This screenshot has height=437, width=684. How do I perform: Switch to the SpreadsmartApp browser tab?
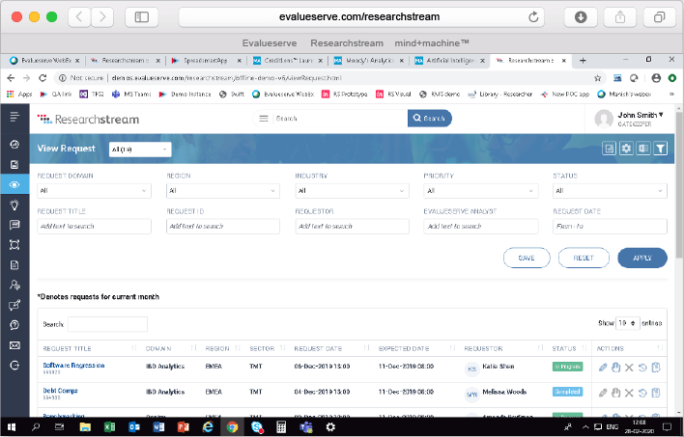coord(206,61)
